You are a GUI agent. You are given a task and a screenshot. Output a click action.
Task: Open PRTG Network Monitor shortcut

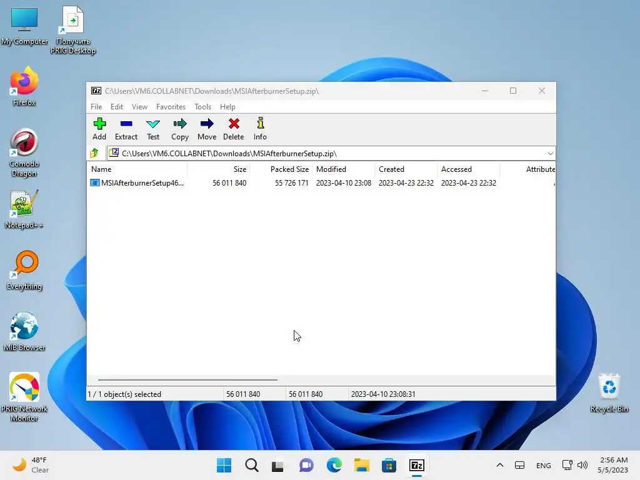[24, 397]
